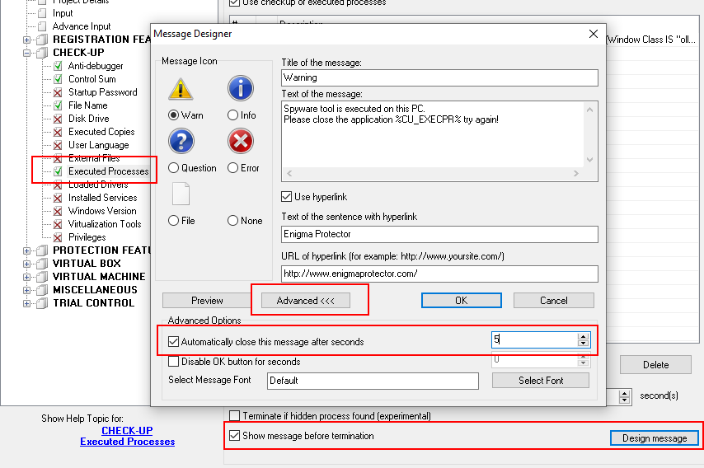Toggle Show message before termination checkbox
This screenshot has width=704, height=468.
[x=234, y=435]
